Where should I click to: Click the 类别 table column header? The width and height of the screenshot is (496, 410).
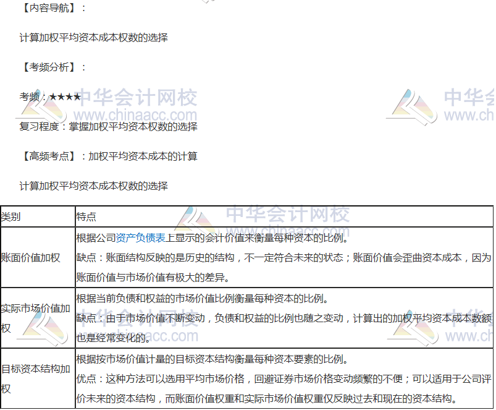[x=11, y=217]
